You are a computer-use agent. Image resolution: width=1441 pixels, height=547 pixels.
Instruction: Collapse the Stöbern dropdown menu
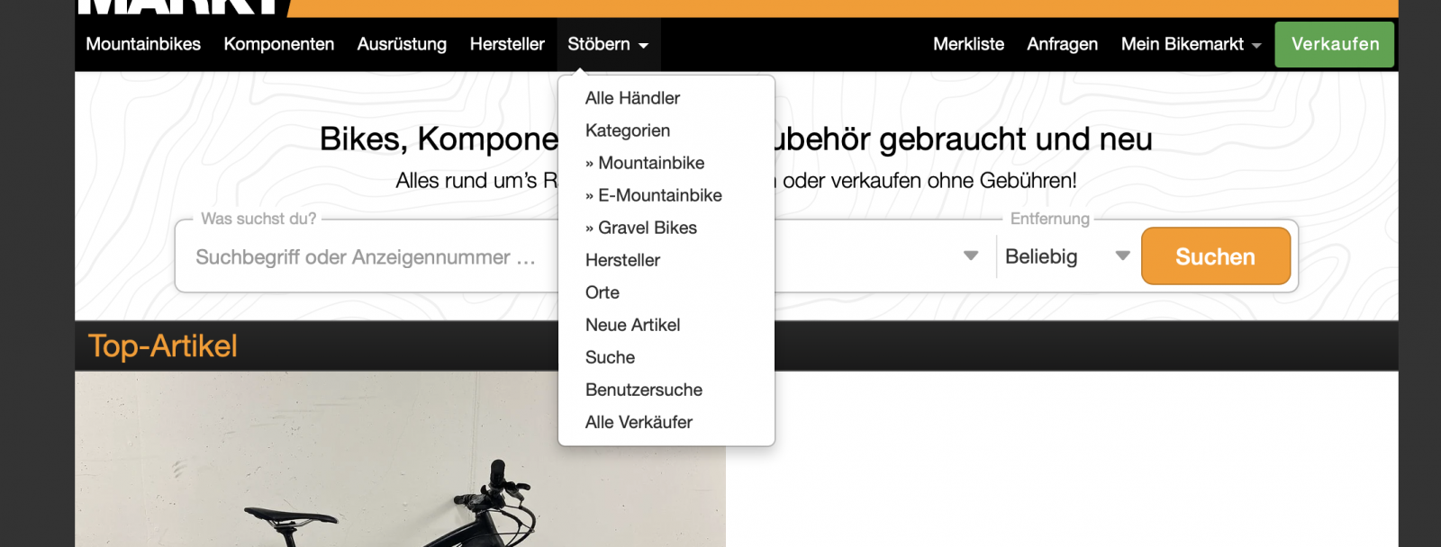pyautogui.click(x=608, y=44)
